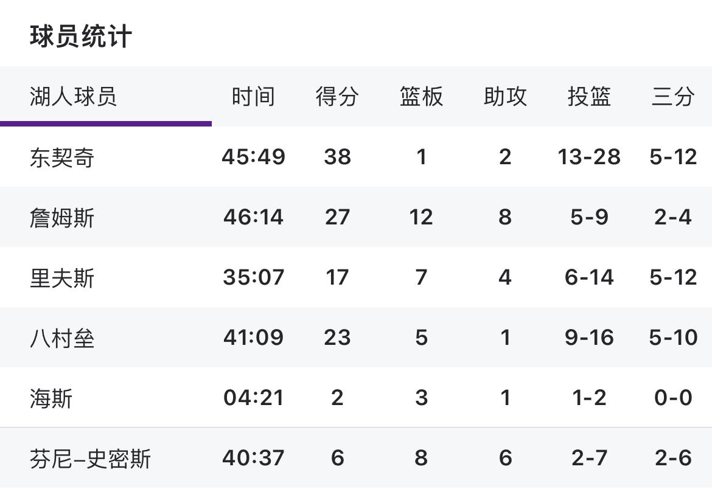Click the 助攻 column header
Screen dimensions: 712x489
click(505, 97)
